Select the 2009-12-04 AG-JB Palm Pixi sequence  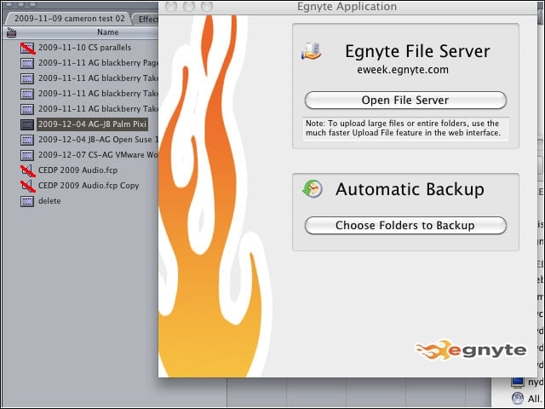[92, 124]
